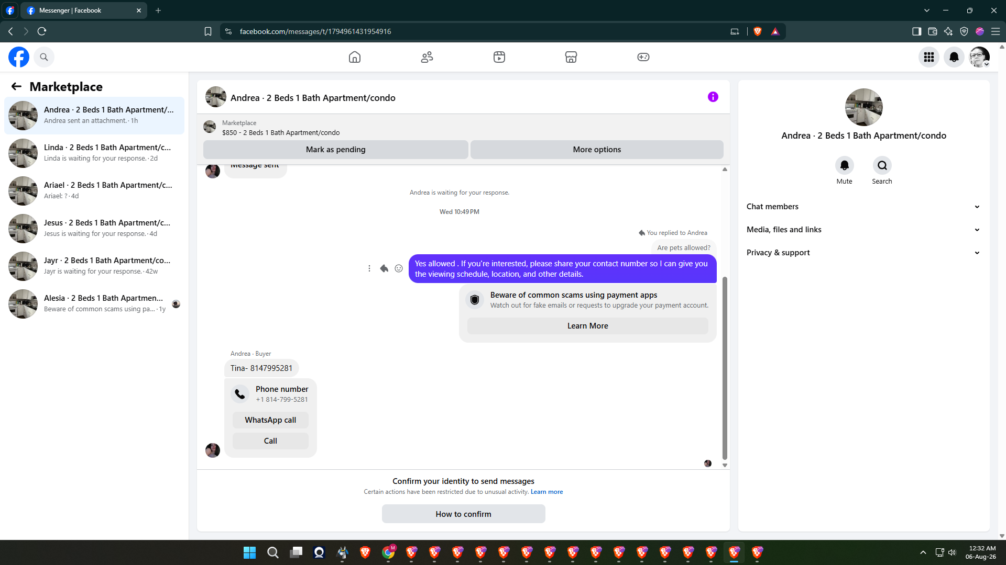
Task: Open Task View on the taskbar
Action: 296,552
